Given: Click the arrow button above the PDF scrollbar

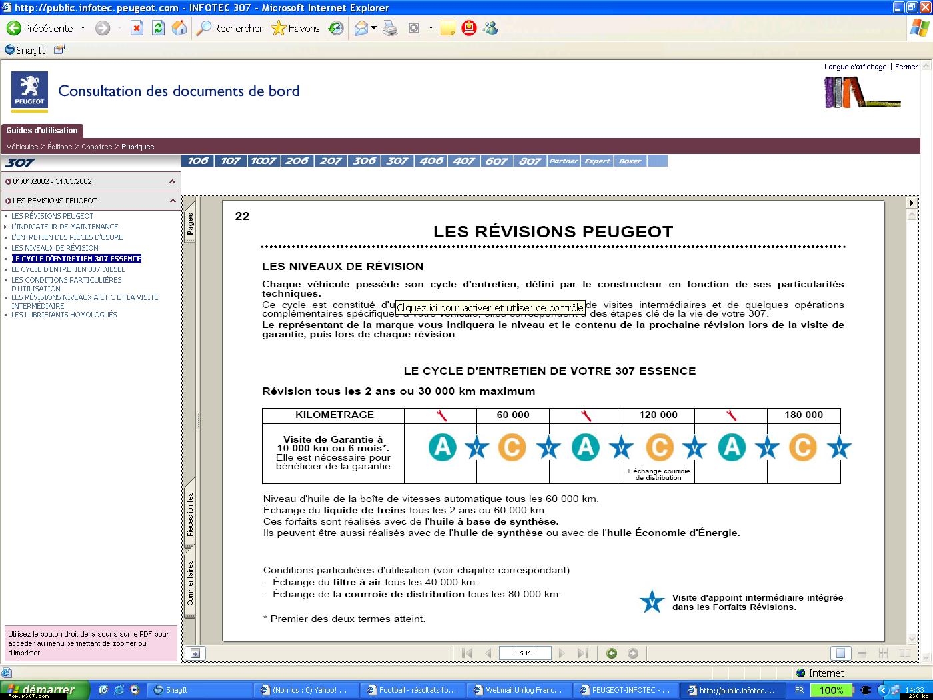Looking at the screenshot, I should click(912, 203).
